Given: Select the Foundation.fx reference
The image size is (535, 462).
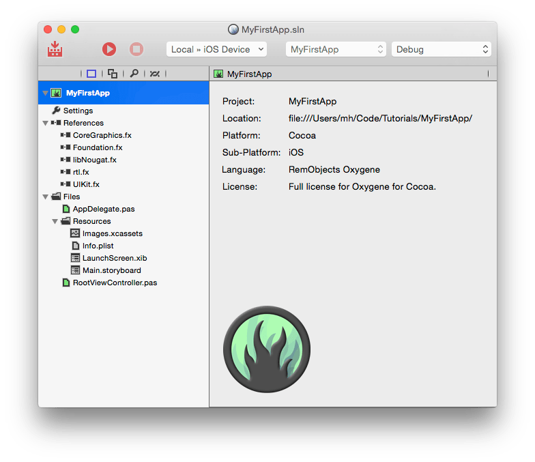Looking at the screenshot, I should [x=98, y=147].
